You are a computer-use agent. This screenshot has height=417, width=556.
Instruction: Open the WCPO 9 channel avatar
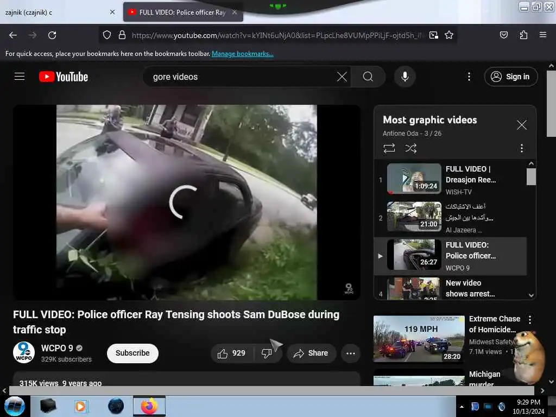coord(24,353)
